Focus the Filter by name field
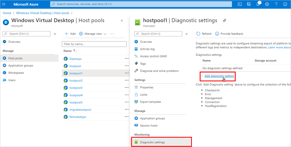Image resolution: width=291 pixels, height=147 pixels. coord(94,44)
